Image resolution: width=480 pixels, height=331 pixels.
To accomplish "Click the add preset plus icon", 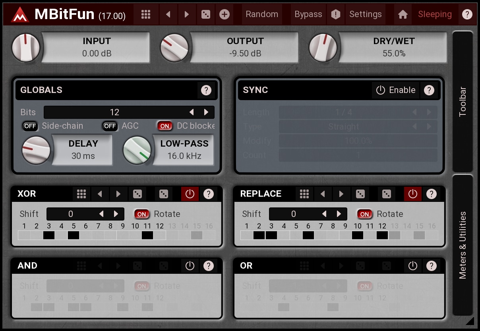I will click(225, 14).
